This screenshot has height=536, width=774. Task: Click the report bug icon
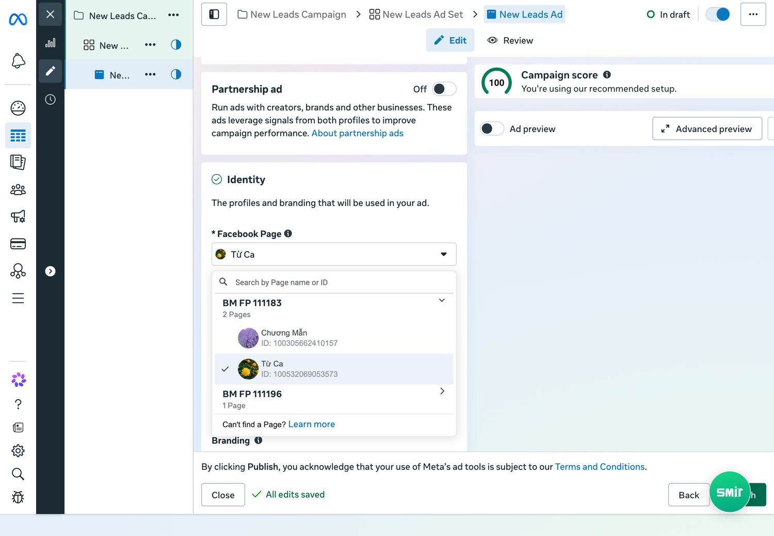click(18, 497)
